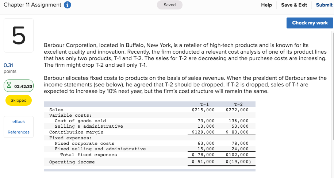Image resolution: width=334 pixels, height=178 pixels.
Task: Click the Chapter 11 Assignment title
Action: (x=32, y=5)
